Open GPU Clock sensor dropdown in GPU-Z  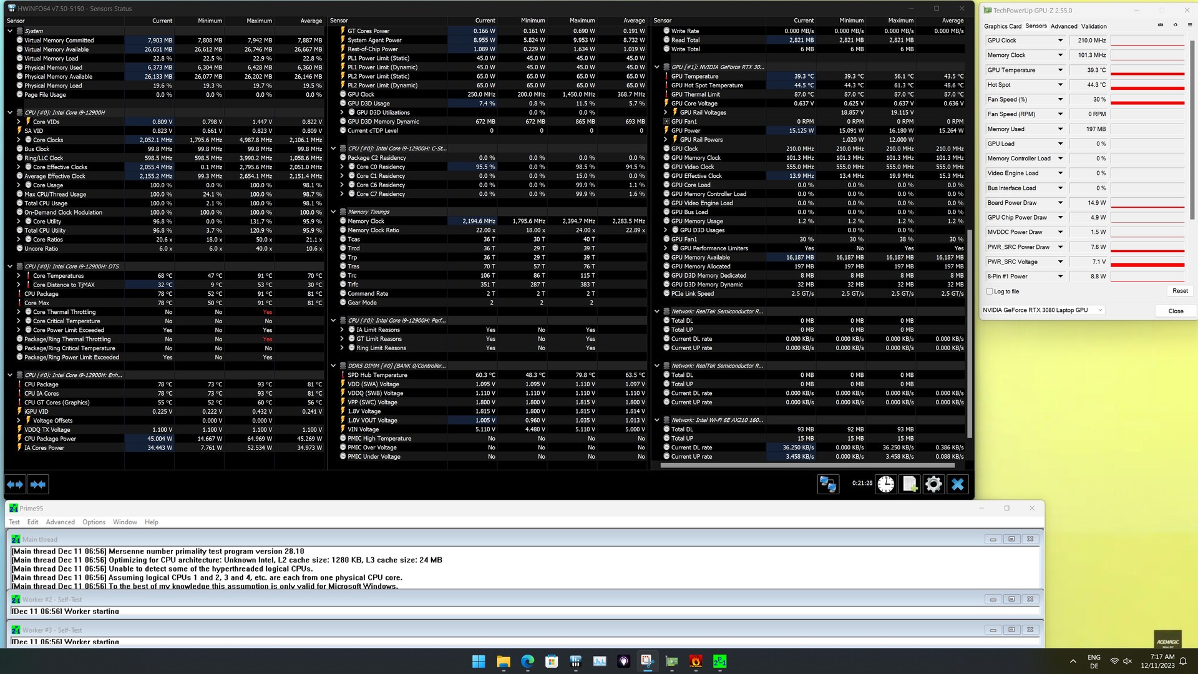pyautogui.click(x=1059, y=41)
